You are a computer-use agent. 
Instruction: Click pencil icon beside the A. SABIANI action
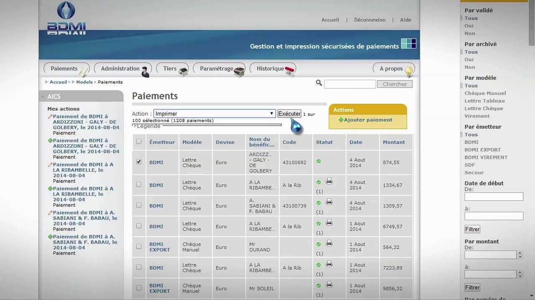click(x=50, y=213)
